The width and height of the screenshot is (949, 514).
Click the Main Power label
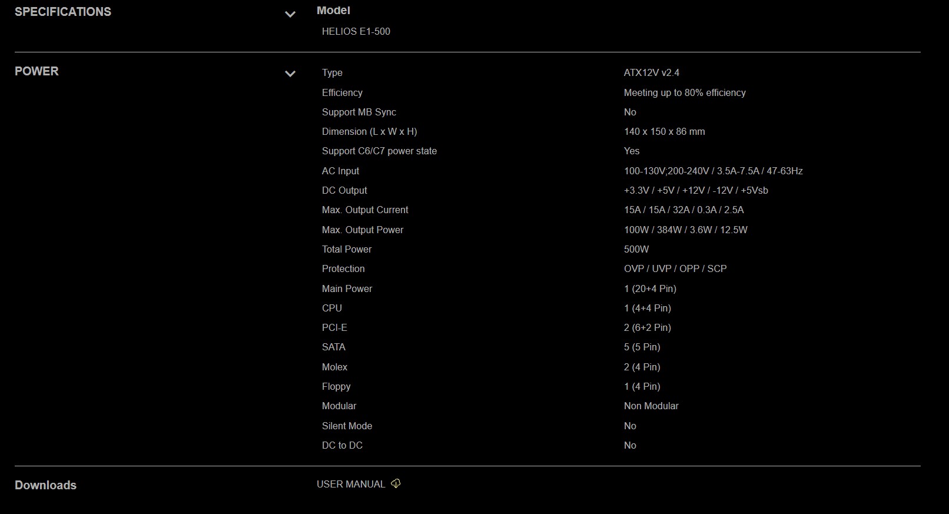pos(347,288)
